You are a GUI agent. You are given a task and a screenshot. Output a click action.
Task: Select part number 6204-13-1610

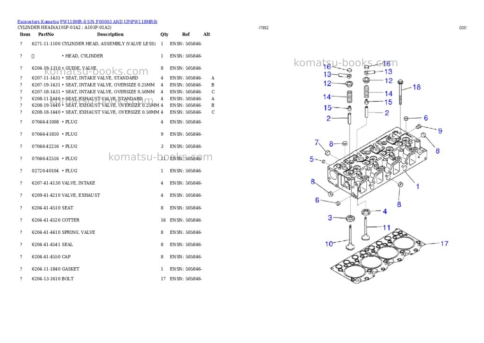46,279
